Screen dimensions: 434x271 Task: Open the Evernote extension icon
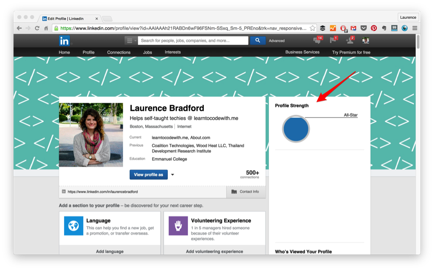pyautogui.click(x=384, y=28)
